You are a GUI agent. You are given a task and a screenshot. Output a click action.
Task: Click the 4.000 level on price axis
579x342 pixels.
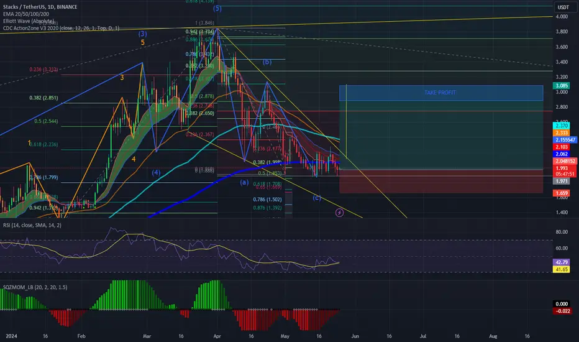(x=562, y=17)
